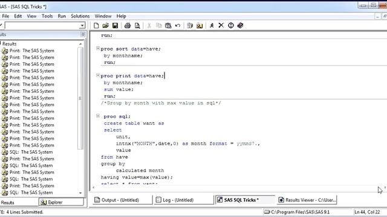Open the Solutions menu
Screen dimensions: 387x217
pos(80,16)
